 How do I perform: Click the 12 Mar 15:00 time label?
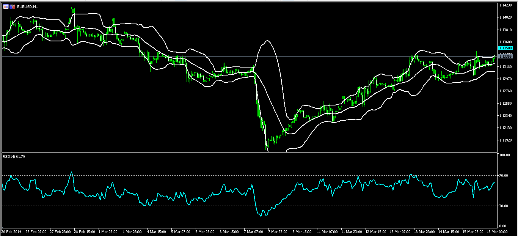pos(376,231)
